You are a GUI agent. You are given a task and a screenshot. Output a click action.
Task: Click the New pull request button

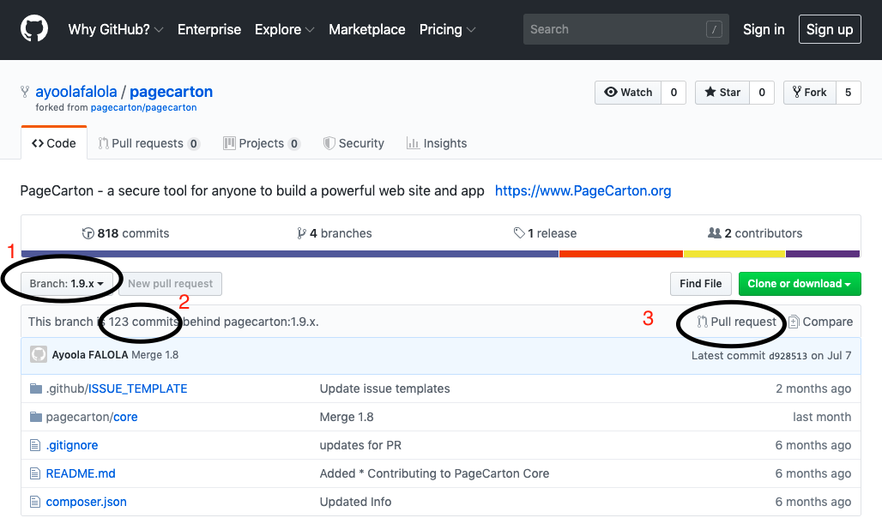[171, 284]
